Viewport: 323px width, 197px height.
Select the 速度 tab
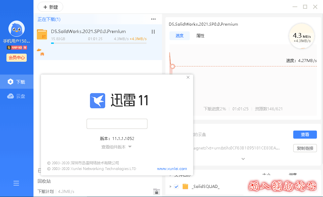(x=179, y=36)
